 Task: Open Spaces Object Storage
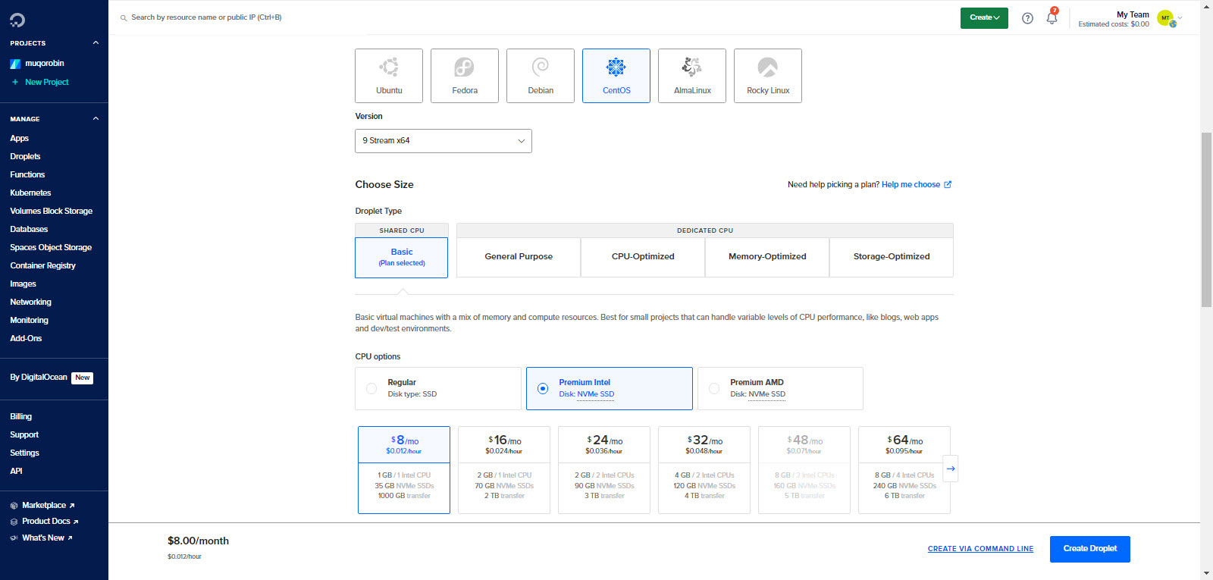point(51,248)
